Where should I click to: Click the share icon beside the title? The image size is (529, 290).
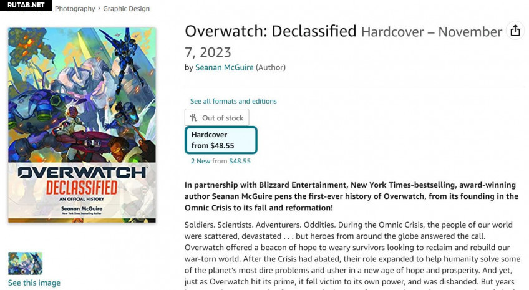515,31
